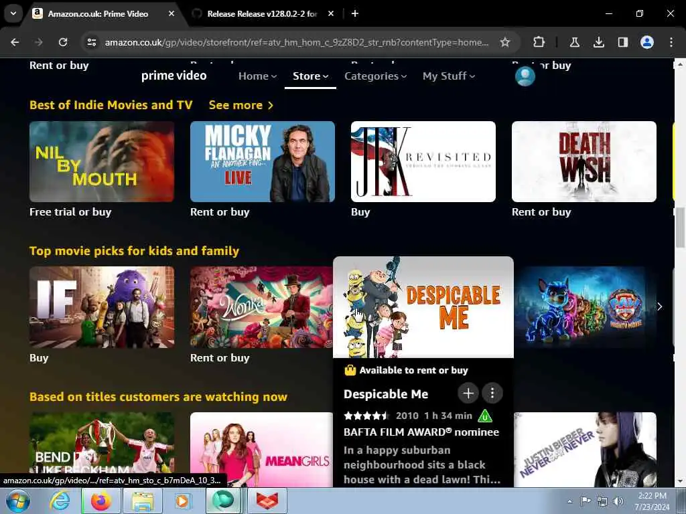Click See more for Indie Movies

coord(241,105)
